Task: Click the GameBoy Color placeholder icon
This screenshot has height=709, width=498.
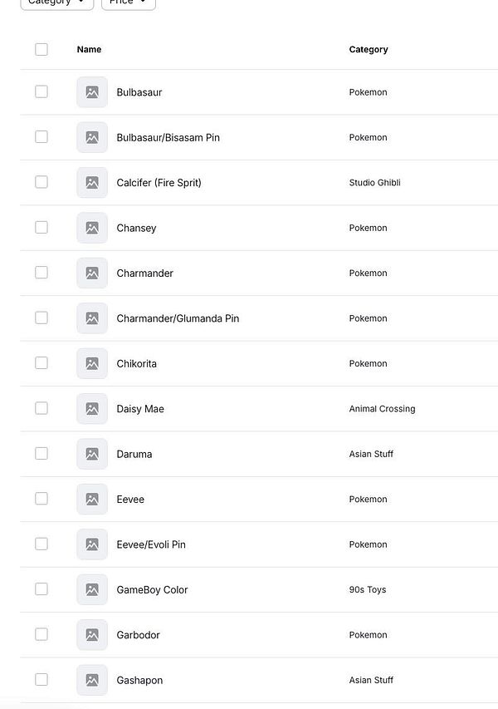Action: 91,589
